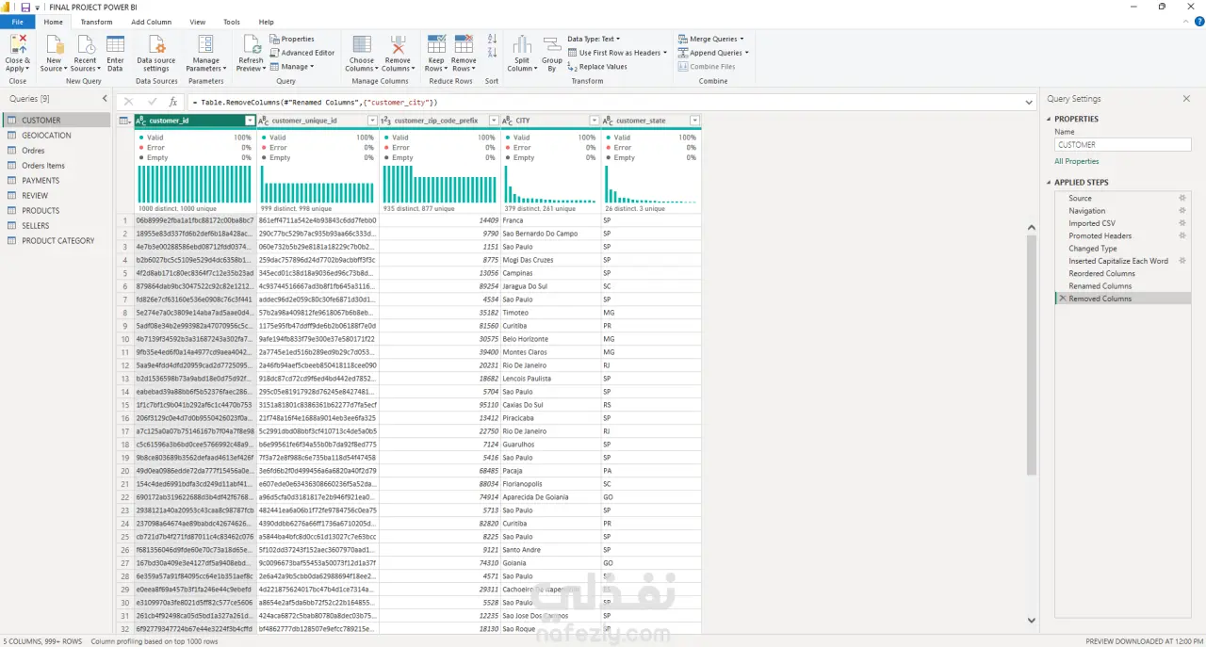
Task: Click the Group By icon
Action: click(551, 45)
